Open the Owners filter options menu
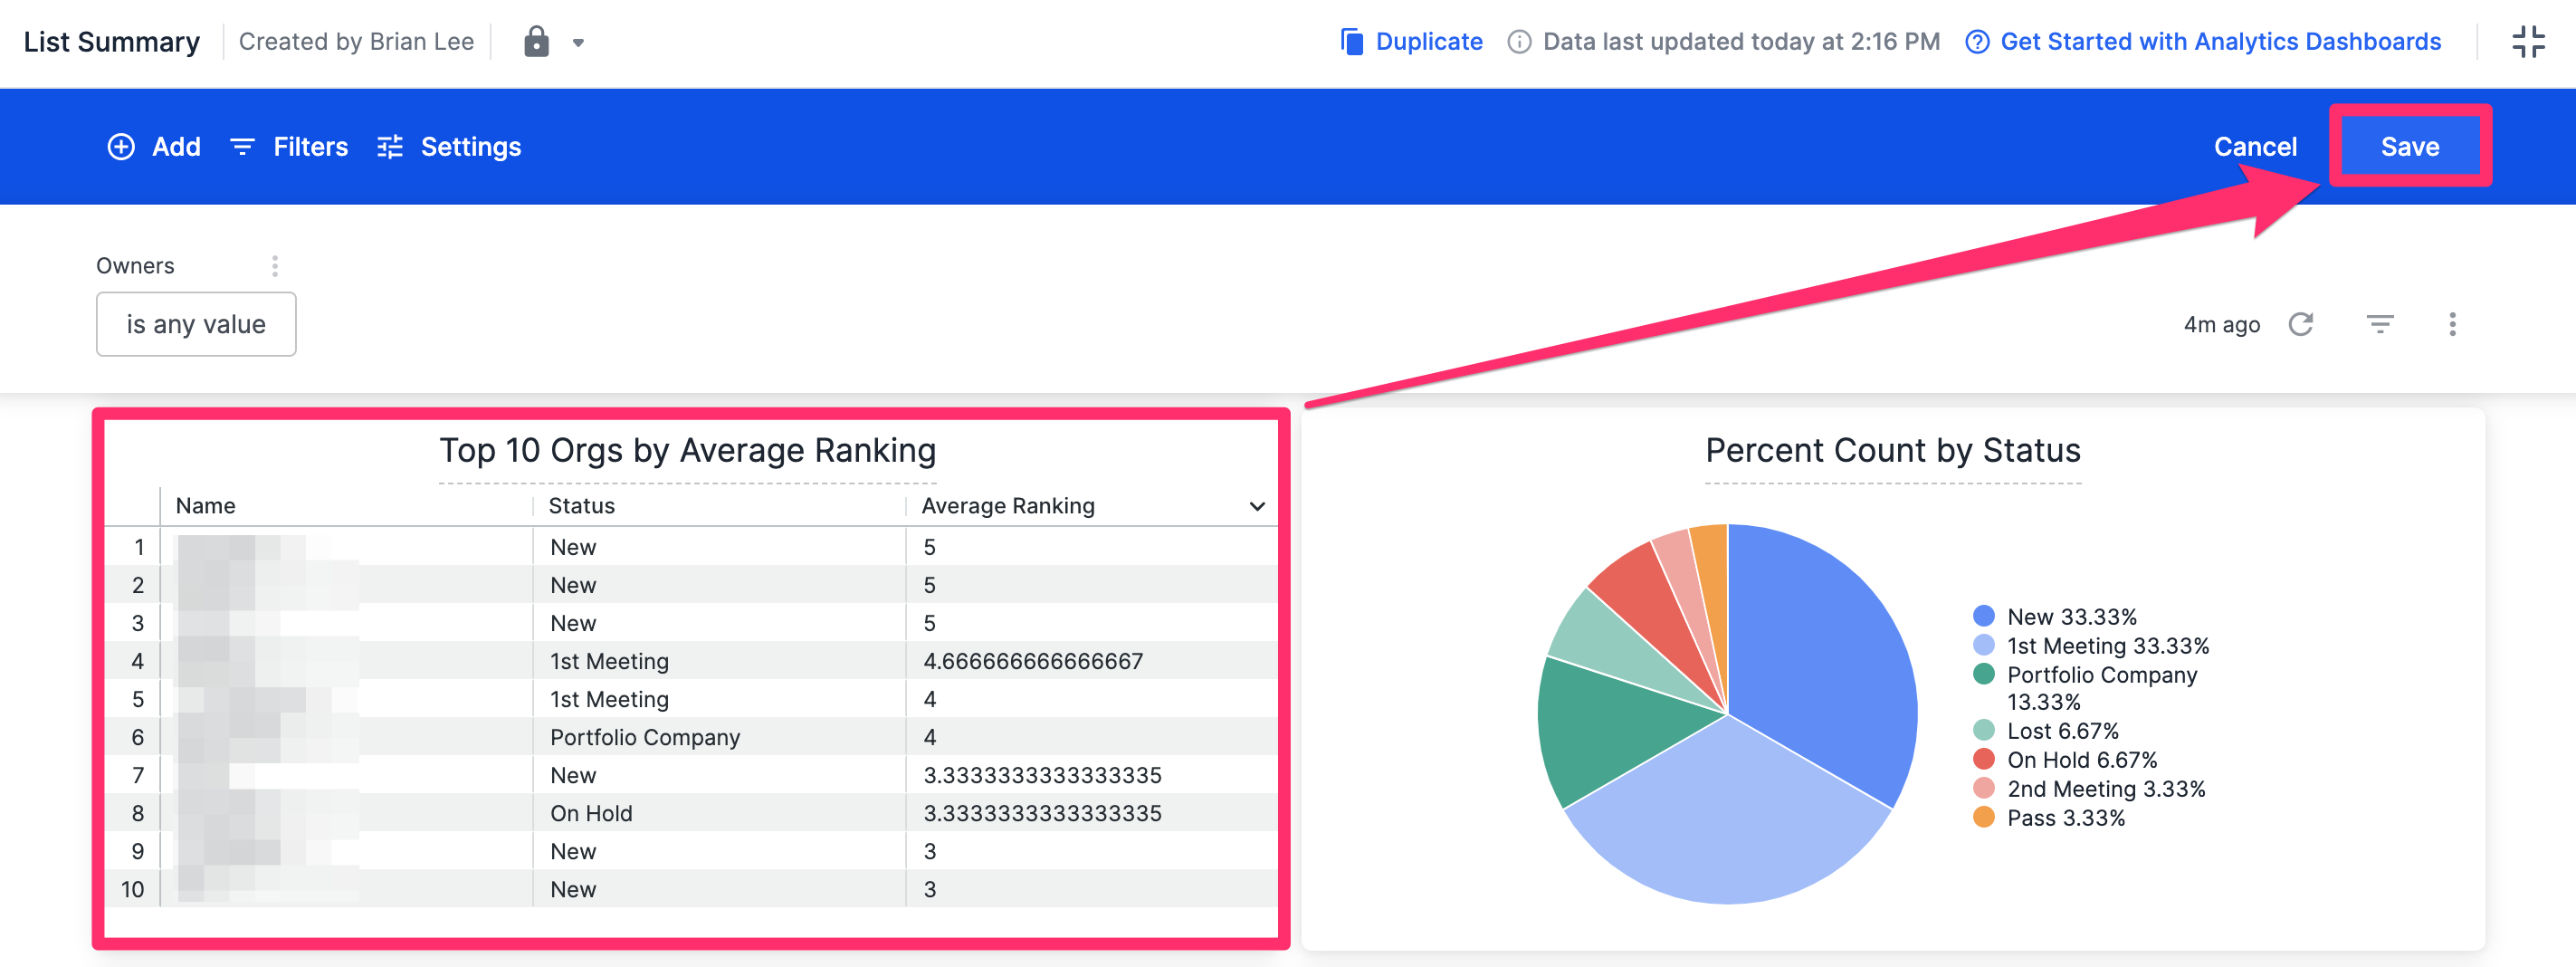The width and height of the screenshot is (2576, 967). (x=274, y=265)
